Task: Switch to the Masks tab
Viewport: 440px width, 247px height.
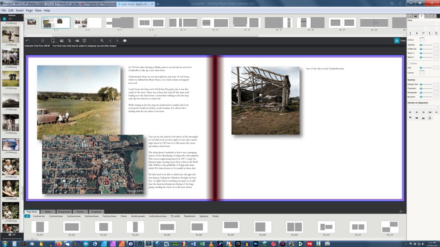Action: (x=48, y=211)
